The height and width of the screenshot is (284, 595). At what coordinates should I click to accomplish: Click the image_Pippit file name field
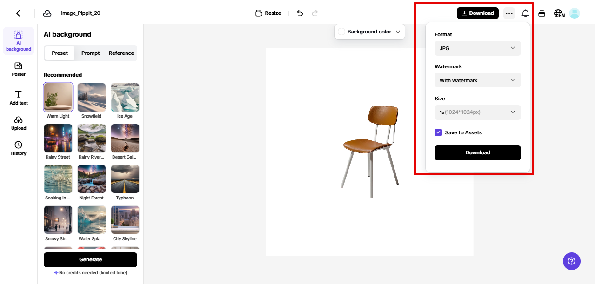(80, 13)
